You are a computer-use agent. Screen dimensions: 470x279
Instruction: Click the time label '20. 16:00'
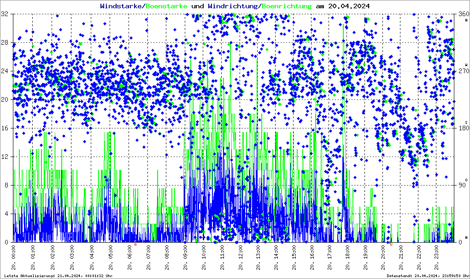tap(312, 257)
